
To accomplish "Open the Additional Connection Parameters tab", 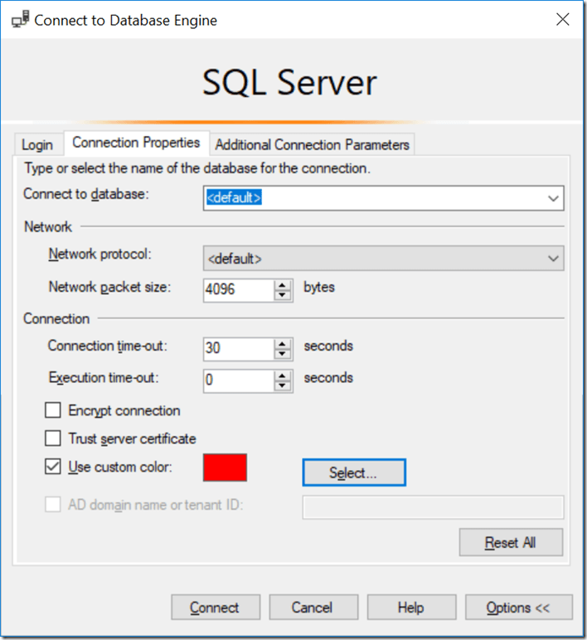I will click(312, 144).
